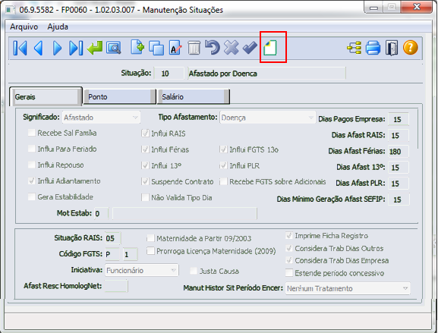Open Manut Histor Sit Período Encer dropdown
438x333 pixels.
(x=348, y=288)
